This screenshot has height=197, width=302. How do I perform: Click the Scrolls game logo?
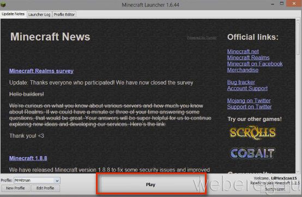252,133
